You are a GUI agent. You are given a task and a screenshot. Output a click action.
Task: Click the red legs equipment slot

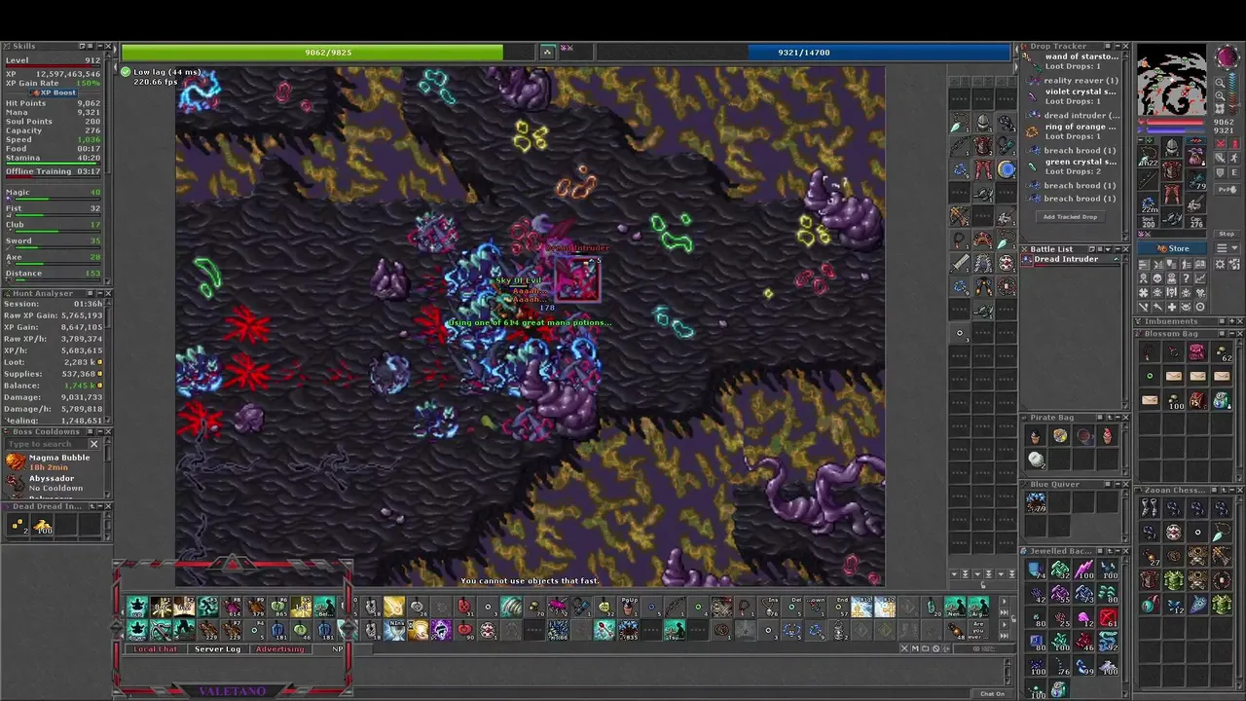pos(1171,193)
